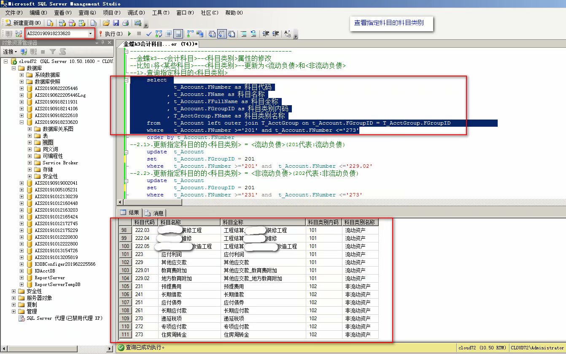Screen dimensions: 566x354
Task: Collapse the AIS20190918233620 database node
Action: point(22,122)
